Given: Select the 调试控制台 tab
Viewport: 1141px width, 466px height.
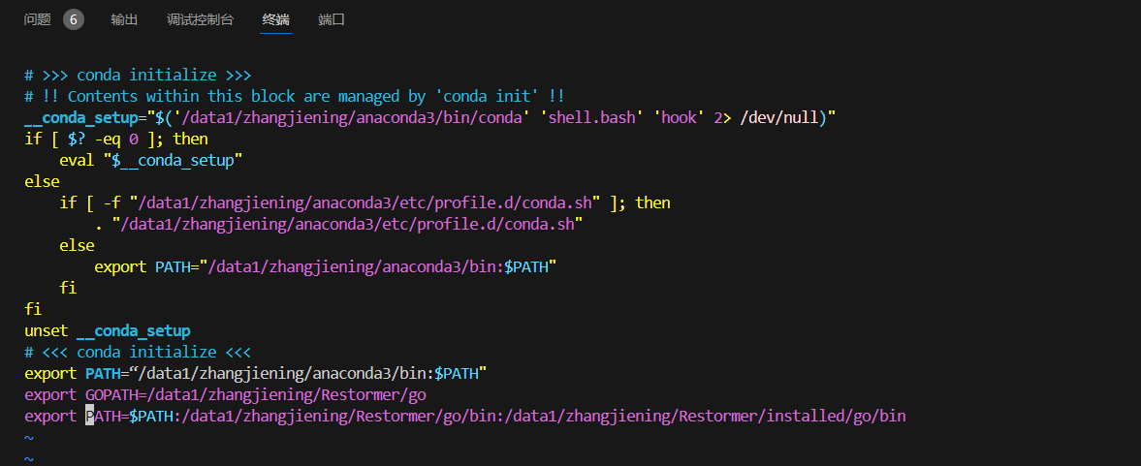Looking at the screenshot, I should coord(200,19).
